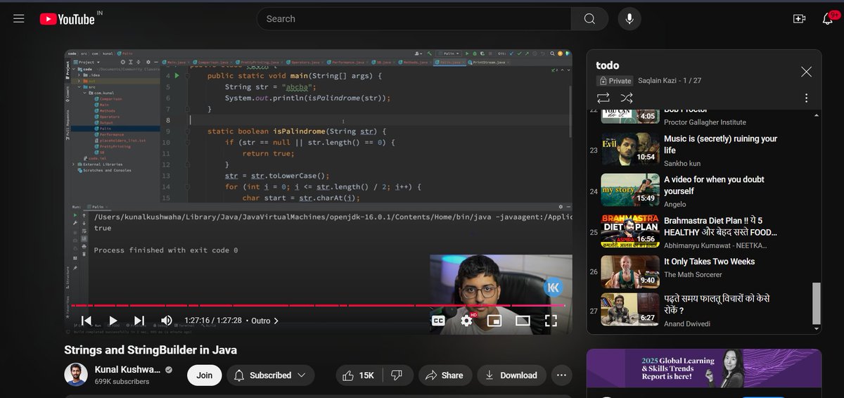
Task: Play 'Music is (secretly) ruining your life'
Action: click(x=721, y=144)
